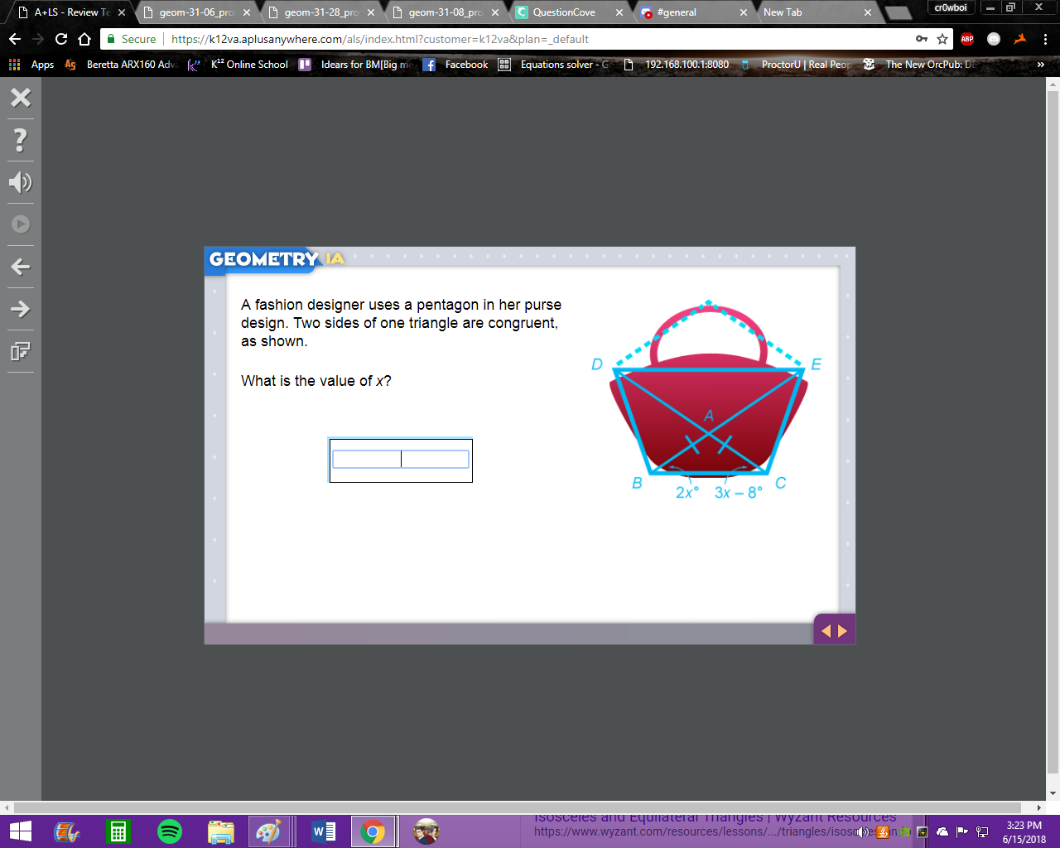Bookmark this page with the star icon
The image size is (1060, 848).
942,39
